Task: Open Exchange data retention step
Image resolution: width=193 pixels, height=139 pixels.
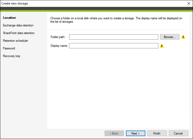Action: (x=18, y=25)
